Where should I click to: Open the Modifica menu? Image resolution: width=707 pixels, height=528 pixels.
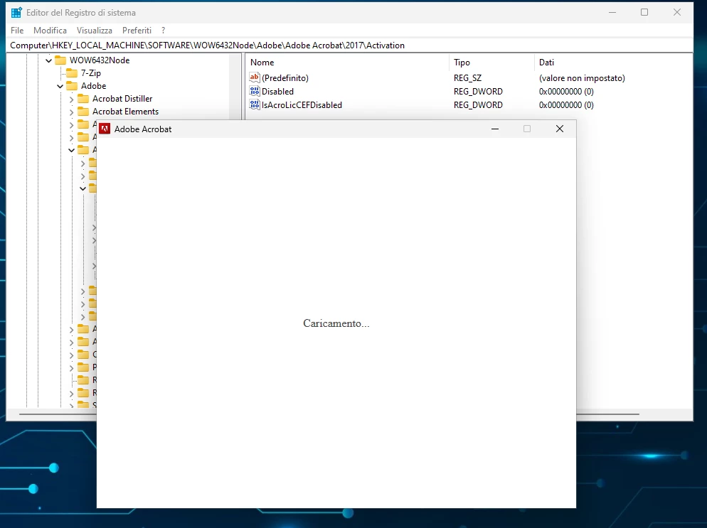(50, 30)
